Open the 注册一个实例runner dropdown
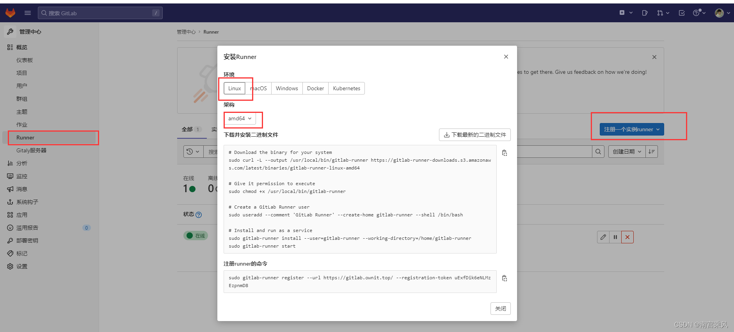The height and width of the screenshot is (332, 734). (x=632, y=129)
